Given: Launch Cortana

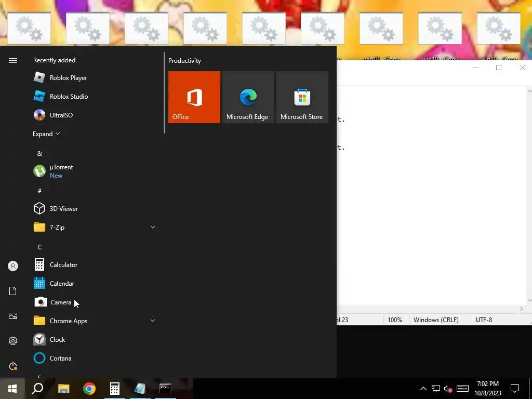Looking at the screenshot, I should (94, 358).
